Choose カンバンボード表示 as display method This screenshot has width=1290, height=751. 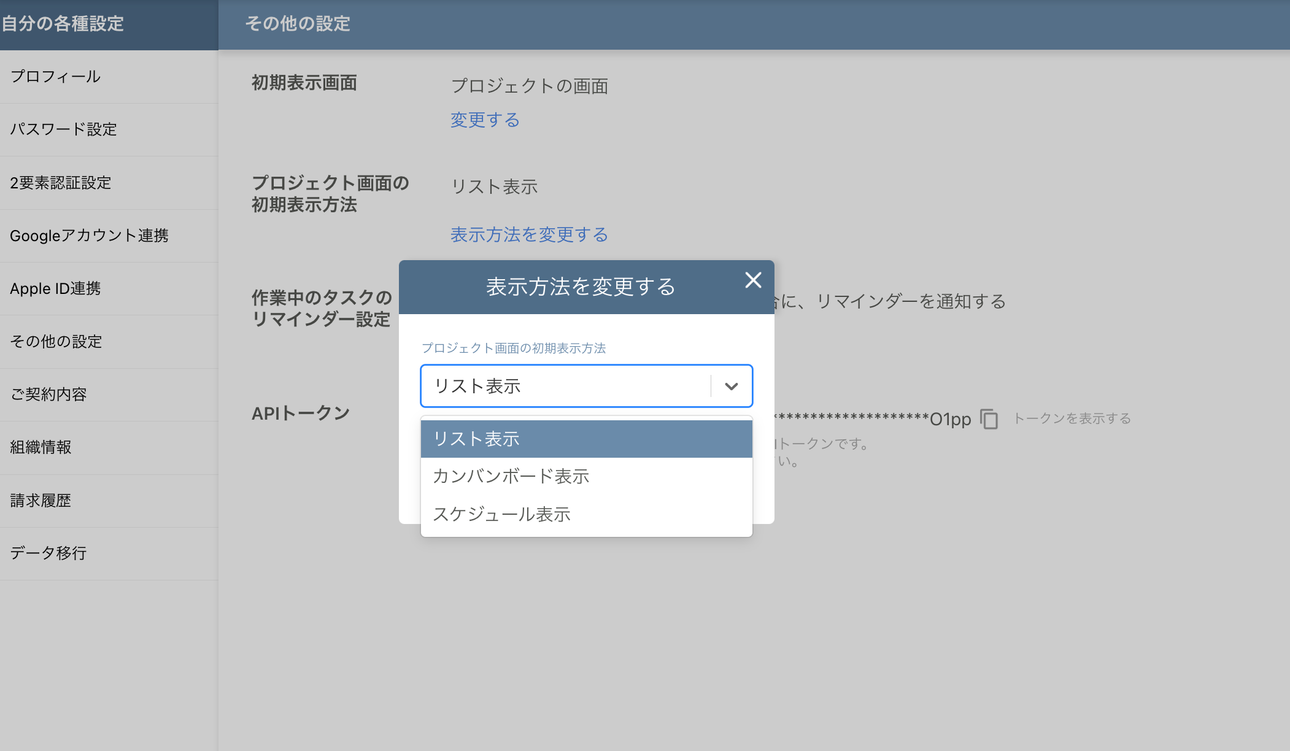pyautogui.click(x=511, y=476)
